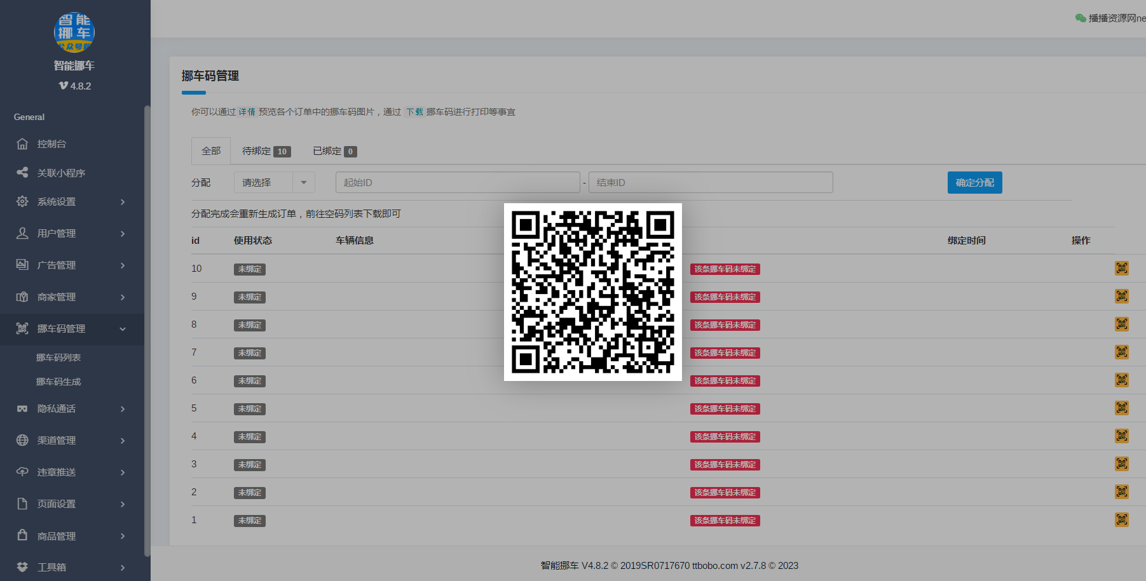1146x581 pixels.
Task: Show QR code for row id 2
Action: [1122, 492]
